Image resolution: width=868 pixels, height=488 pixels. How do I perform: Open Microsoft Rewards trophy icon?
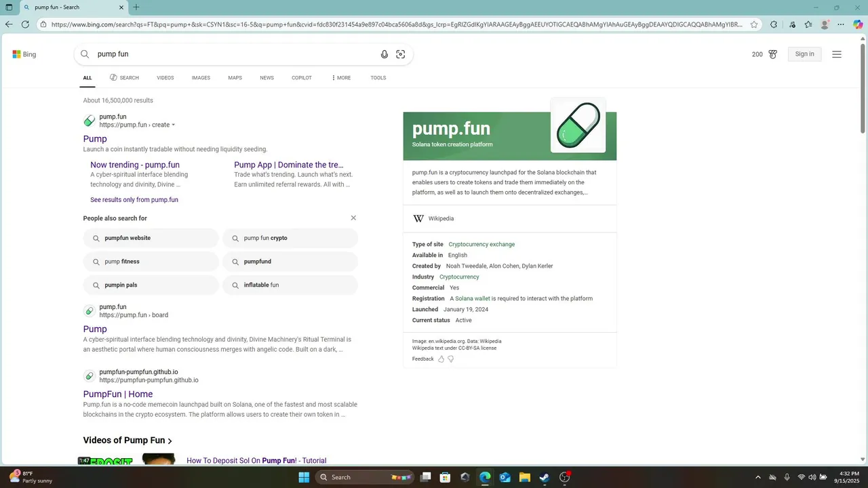(772, 54)
